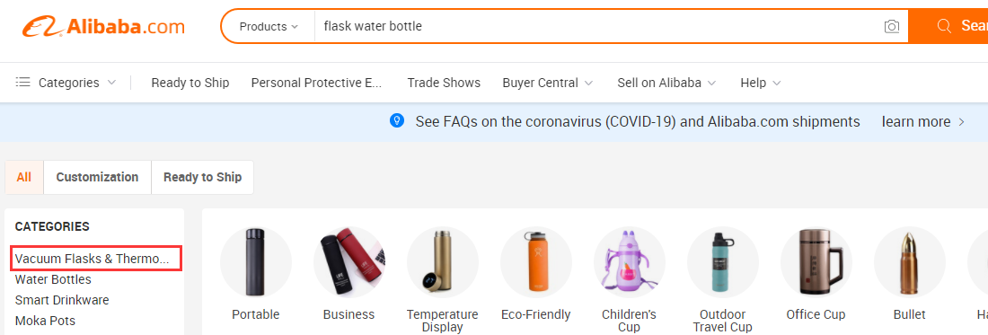Viewport: 988px width, 335px height.
Task: Open the Products search type dropdown
Action: (269, 26)
